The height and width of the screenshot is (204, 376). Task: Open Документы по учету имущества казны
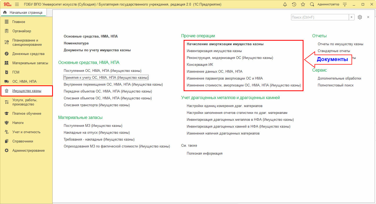[x=97, y=50]
